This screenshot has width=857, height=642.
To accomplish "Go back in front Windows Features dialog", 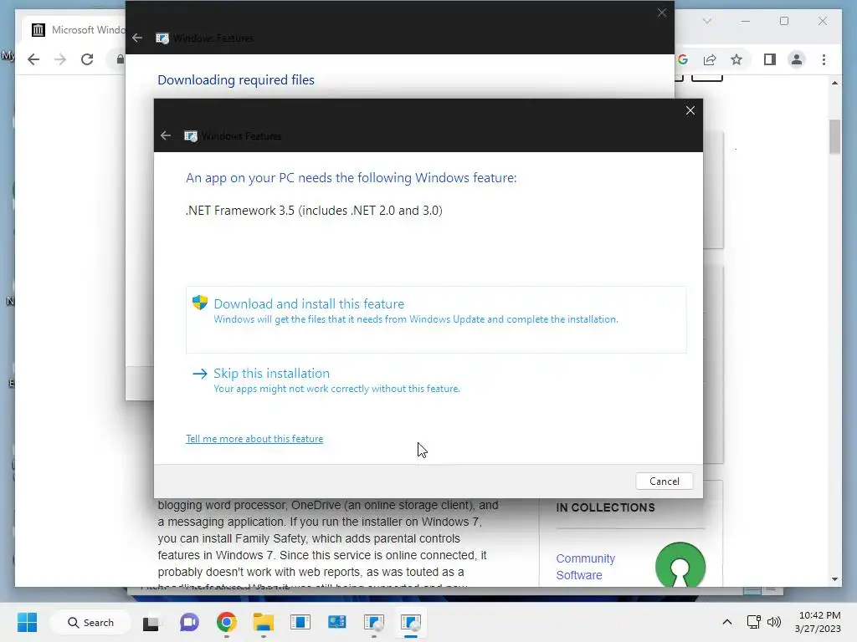I will 166,135.
